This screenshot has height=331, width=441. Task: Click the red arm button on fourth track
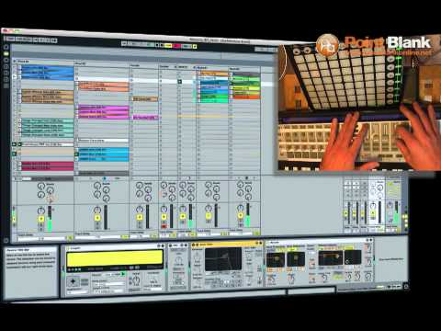[x=164, y=226]
